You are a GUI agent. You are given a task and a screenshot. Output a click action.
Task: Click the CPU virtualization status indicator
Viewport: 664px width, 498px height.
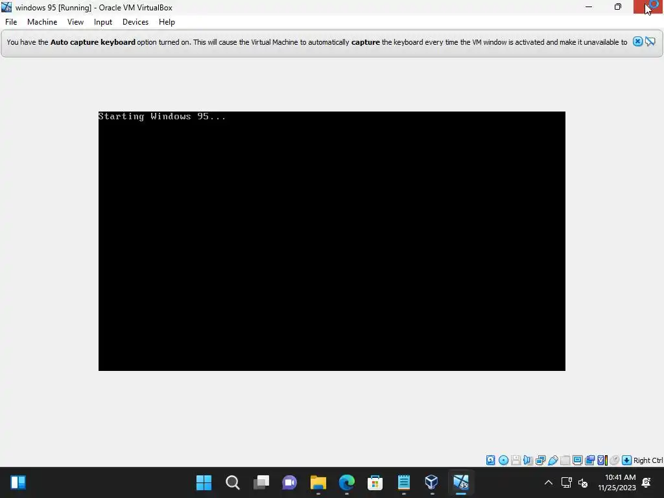click(602, 460)
